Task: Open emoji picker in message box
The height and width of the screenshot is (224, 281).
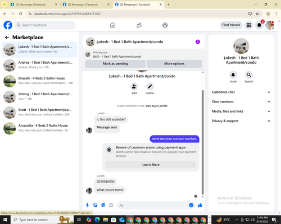Action: point(191,206)
